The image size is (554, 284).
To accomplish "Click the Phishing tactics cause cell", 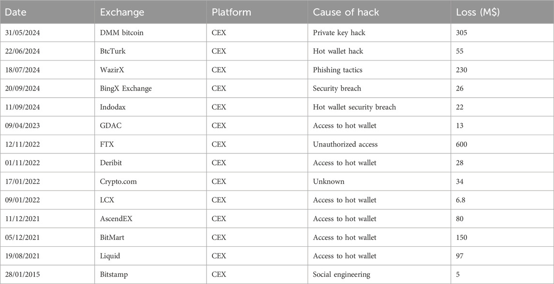I will click(337, 70).
